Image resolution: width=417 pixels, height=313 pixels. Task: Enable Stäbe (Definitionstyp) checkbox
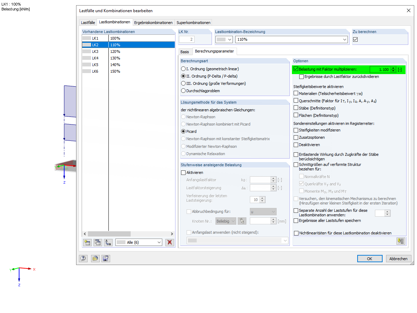coord(296,108)
